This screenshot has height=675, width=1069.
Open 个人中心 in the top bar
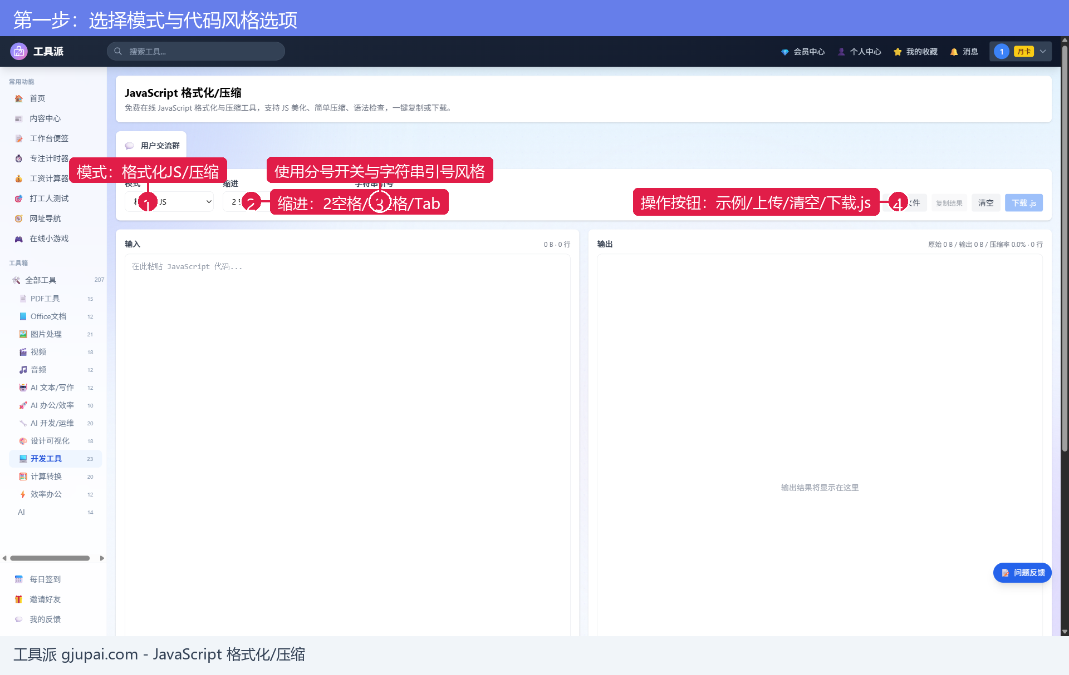point(859,52)
